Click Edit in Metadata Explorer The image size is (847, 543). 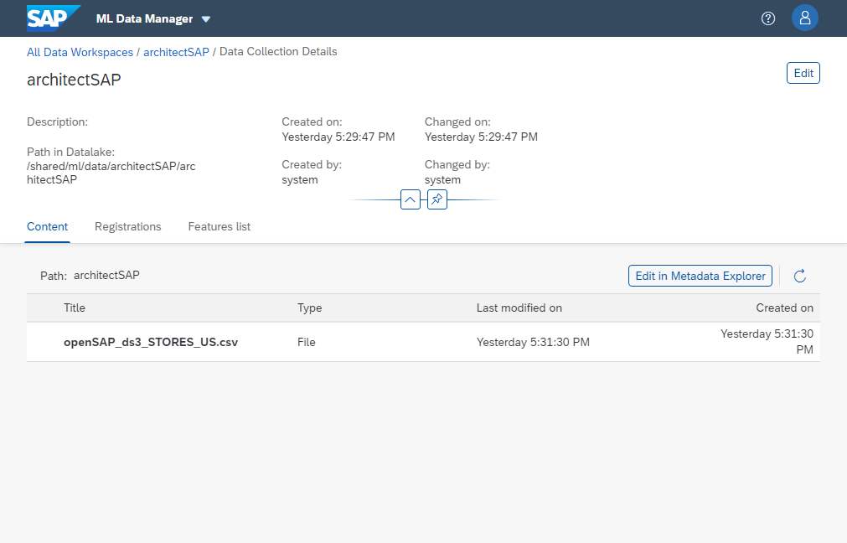700,276
